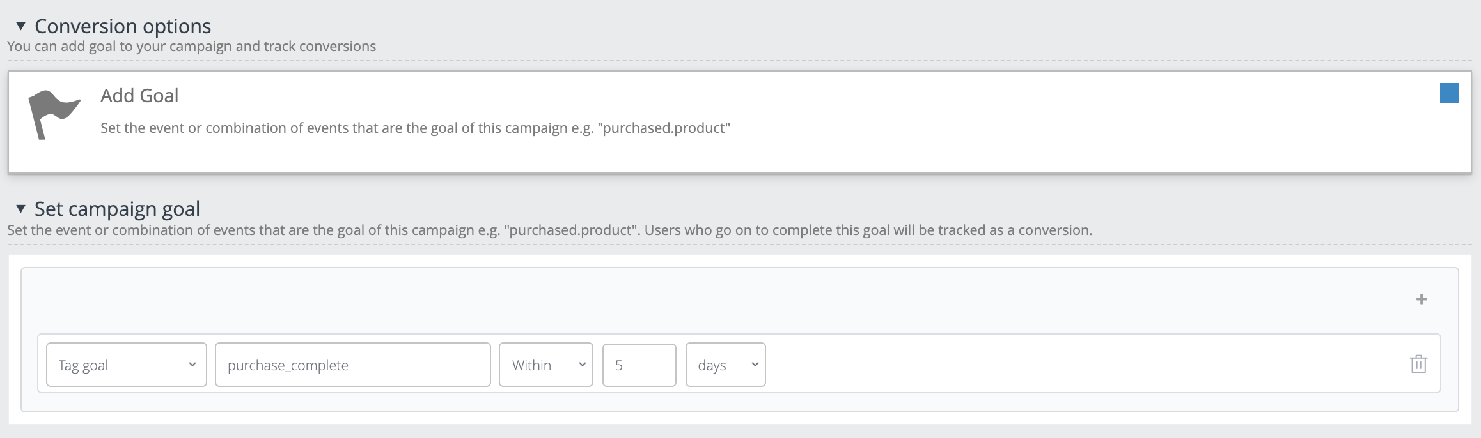Image resolution: width=1481 pixels, height=438 pixels.
Task: Collapse the Conversion options section triangle
Action: coord(20,26)
